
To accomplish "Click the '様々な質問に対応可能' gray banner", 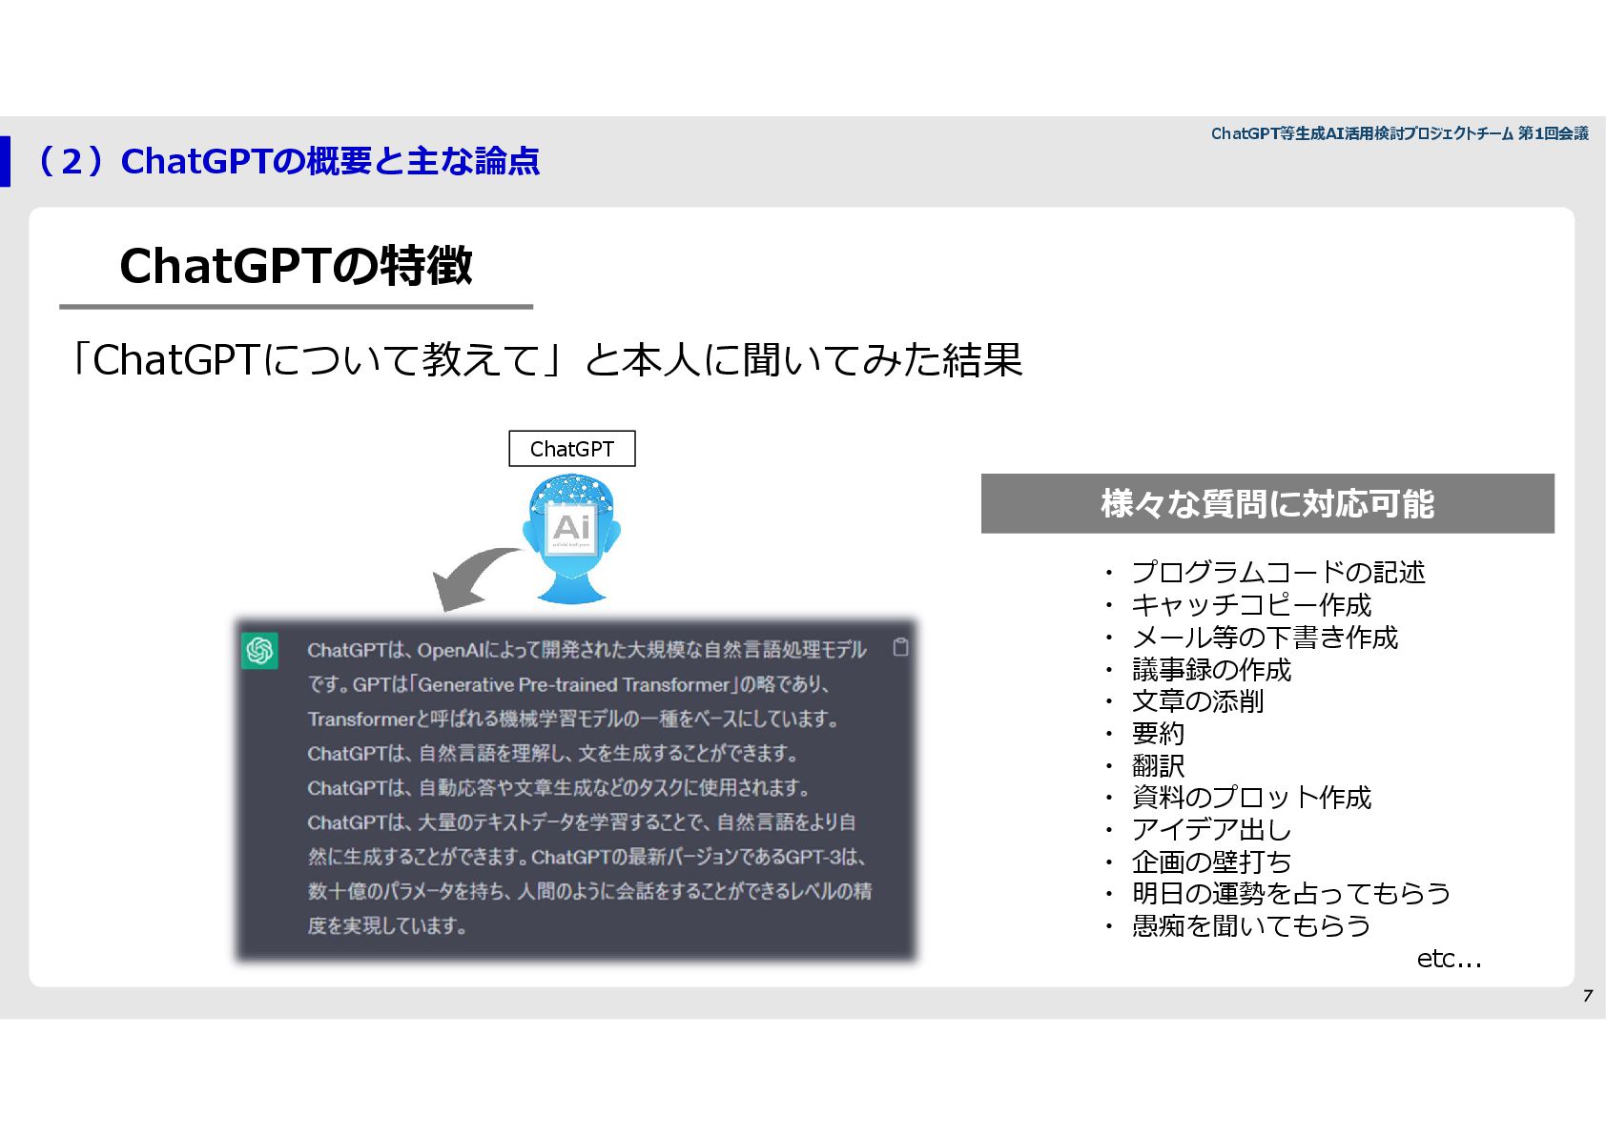I will pos(1267,503).
